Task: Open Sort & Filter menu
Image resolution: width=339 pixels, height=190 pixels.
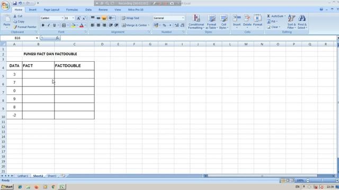Action: coord(291,22)
